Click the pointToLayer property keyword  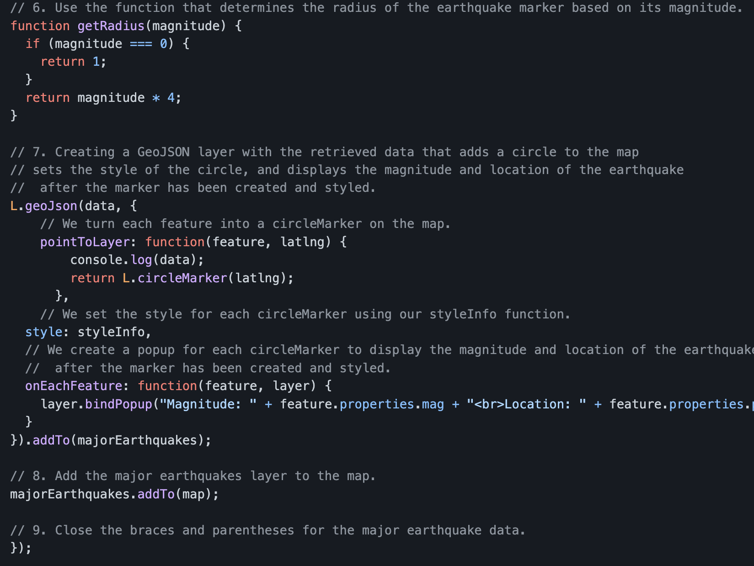pos(84,242)
